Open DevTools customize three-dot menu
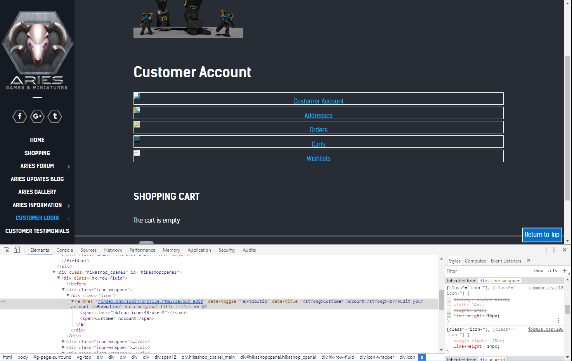The image size is (572, 361). [x=554, y=250]
